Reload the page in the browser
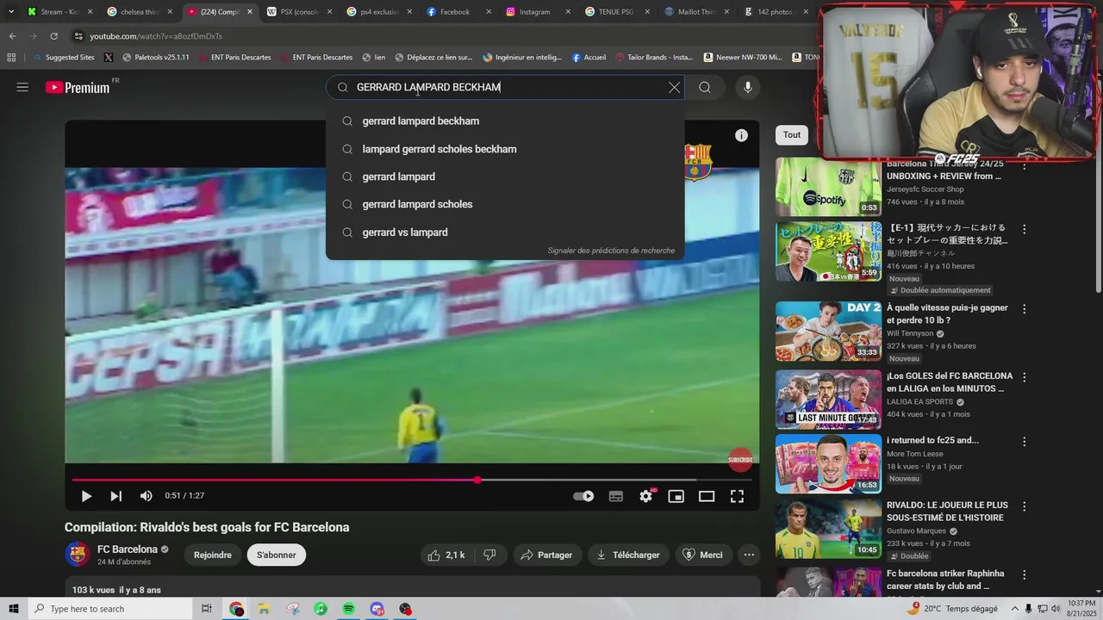The image size is (1103, 620). 53,36
